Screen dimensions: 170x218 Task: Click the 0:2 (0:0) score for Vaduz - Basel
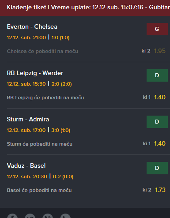point(63,177)
